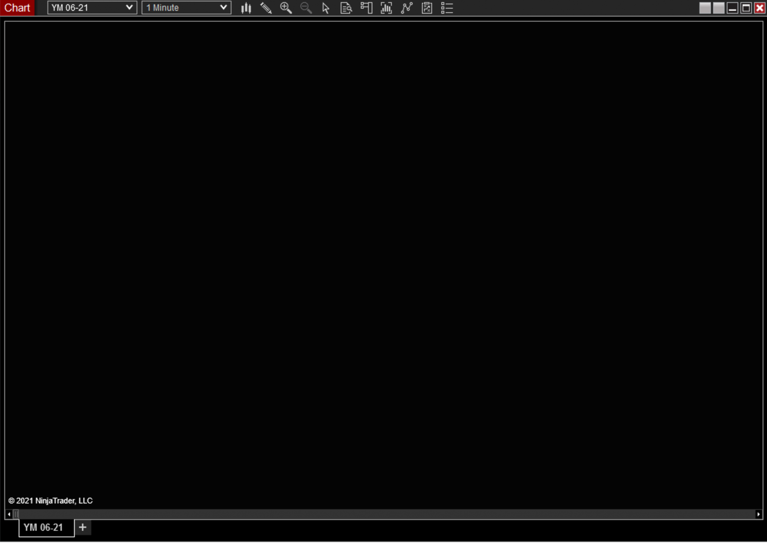Viewport: 767px width, 543px height.
Task: Open the Strategies icon
Action: coord(407,8)
